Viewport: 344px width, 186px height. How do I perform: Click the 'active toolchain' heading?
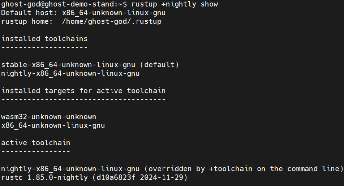36,143
